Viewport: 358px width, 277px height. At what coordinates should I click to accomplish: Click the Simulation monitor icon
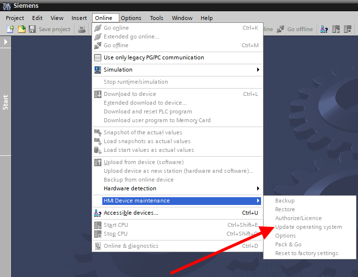[x=98, y=70]
